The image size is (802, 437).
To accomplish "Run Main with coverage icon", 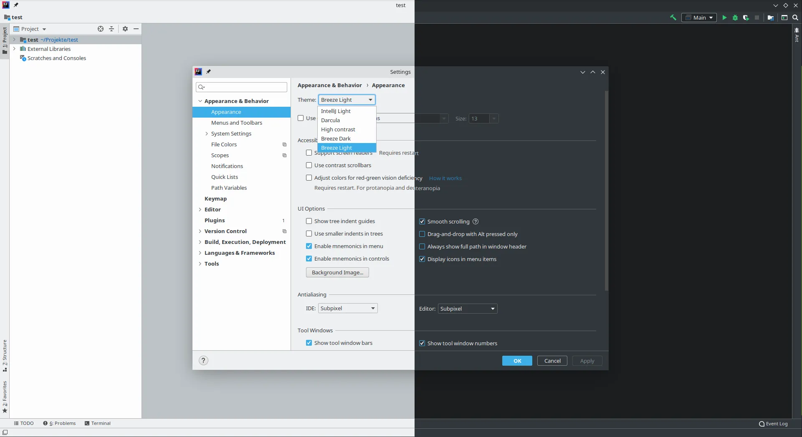I will tap(746, 18).
